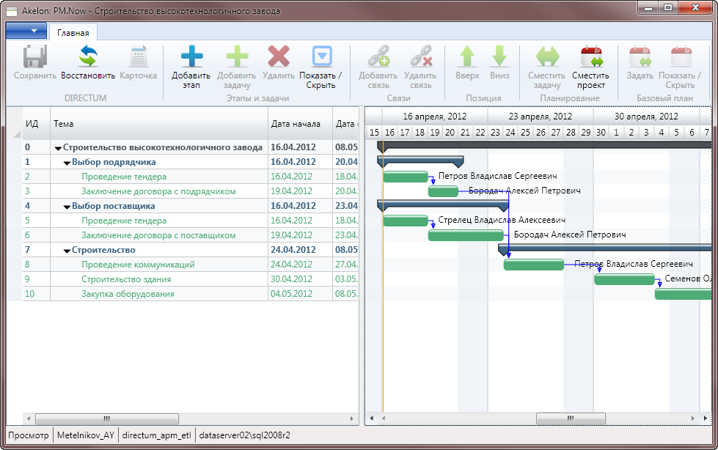Open the Карточка card icon
The width and height of the screenshot is (718, 450).
[139, 56]
